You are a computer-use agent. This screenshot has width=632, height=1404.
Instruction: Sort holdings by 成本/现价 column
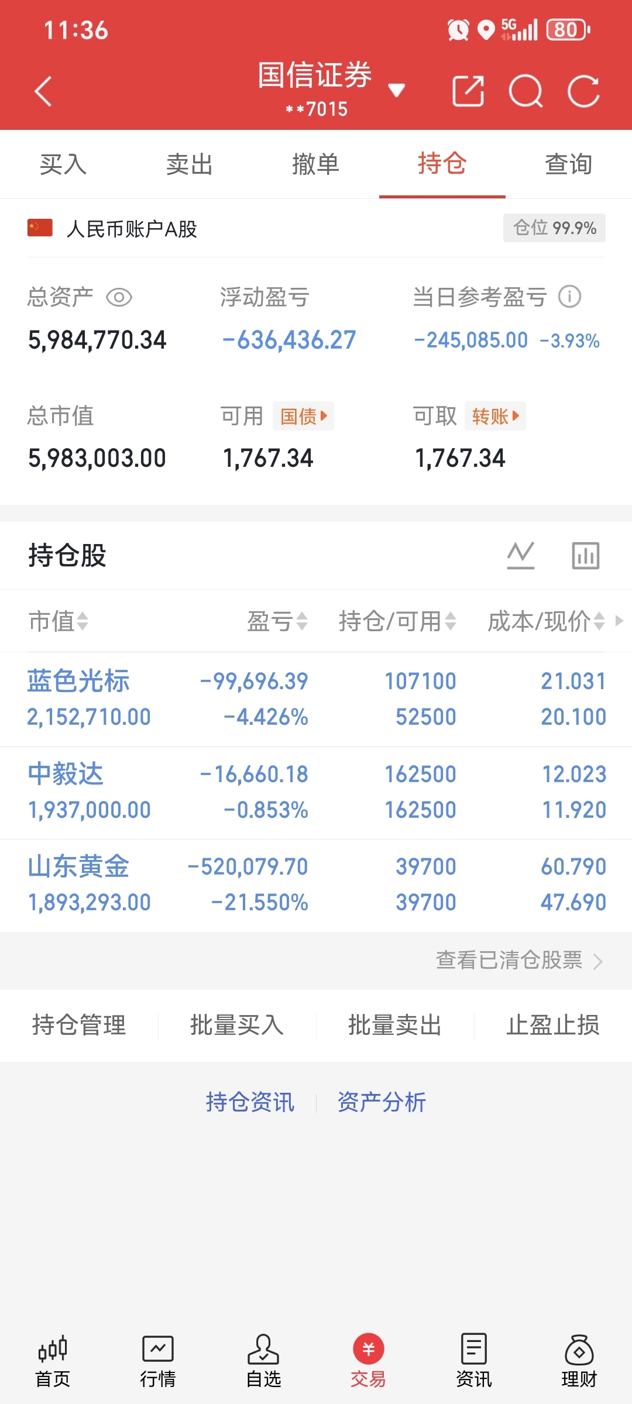point(546,621)
